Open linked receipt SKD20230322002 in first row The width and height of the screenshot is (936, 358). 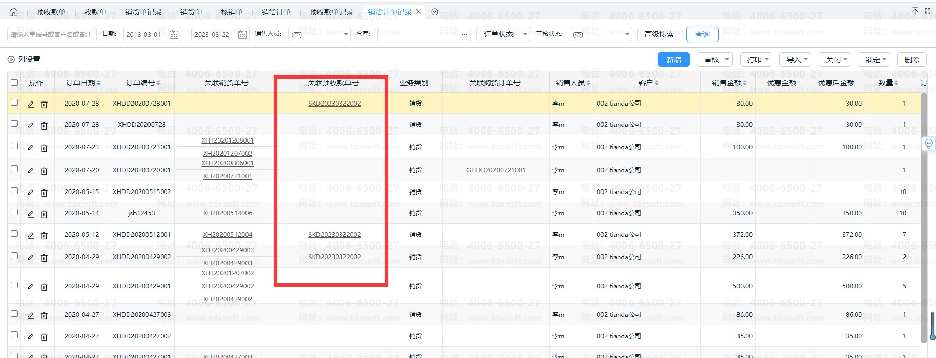334,104
